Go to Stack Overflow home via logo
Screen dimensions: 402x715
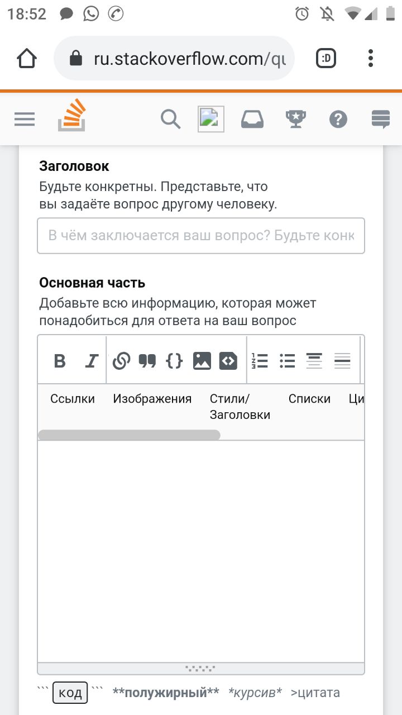click(71, 115)
